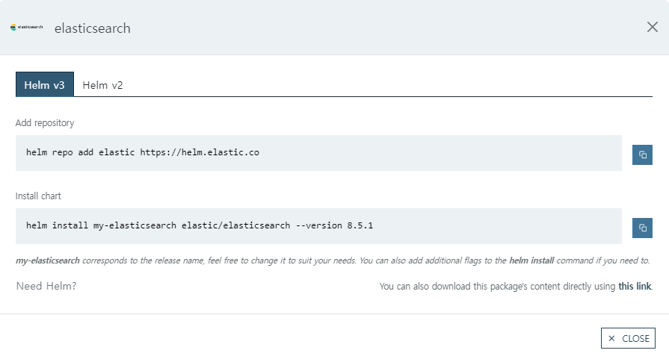
Task: Select the Helm v3 tab
Action: [44, 85]
